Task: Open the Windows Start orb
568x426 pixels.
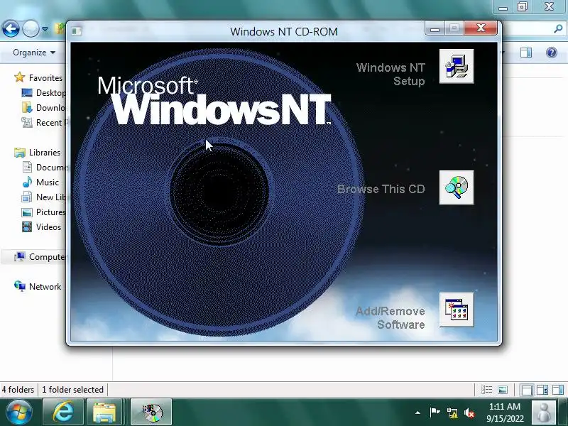Action: pyautogui.click(x=19, y=413)
